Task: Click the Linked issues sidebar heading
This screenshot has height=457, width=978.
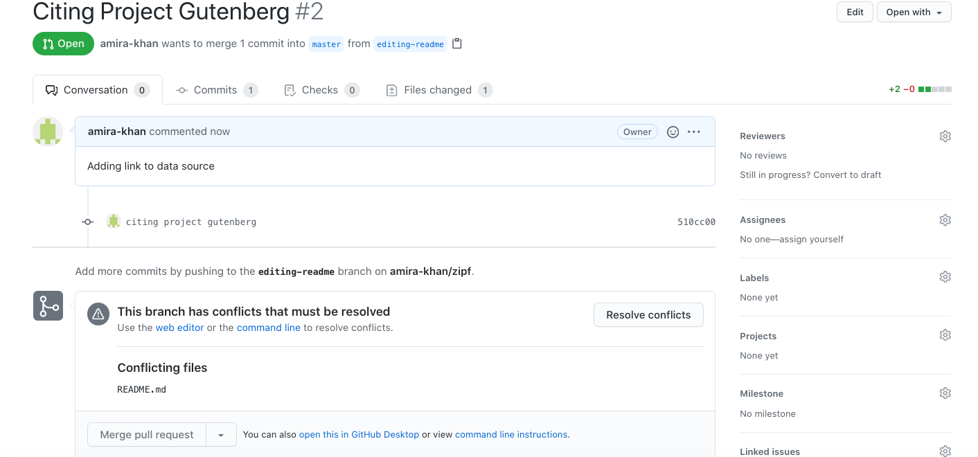Action: point(770,451)
